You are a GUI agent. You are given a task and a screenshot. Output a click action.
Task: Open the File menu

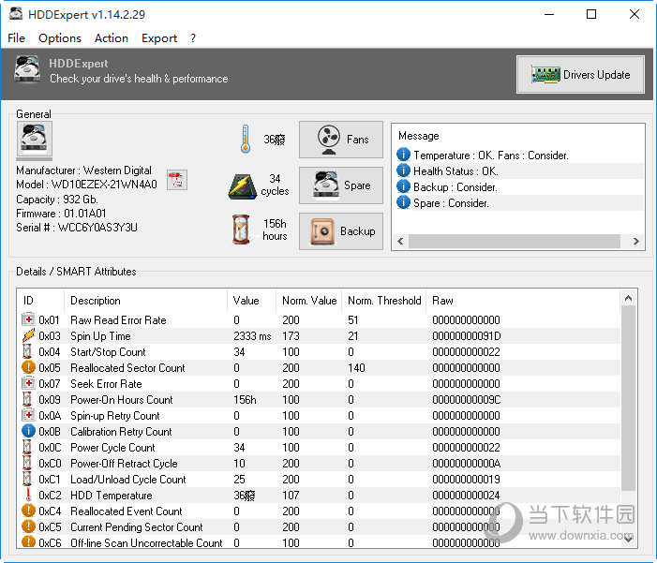16,38
